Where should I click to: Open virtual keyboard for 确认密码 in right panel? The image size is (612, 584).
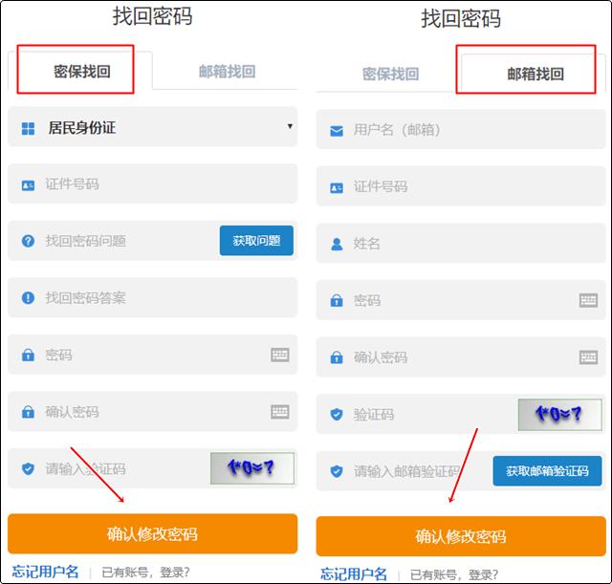pos(588,357)
